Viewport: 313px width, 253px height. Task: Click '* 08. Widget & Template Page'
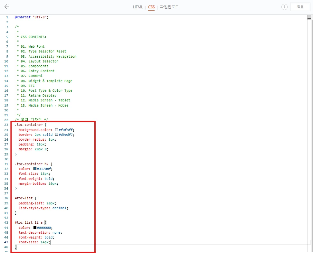(44, 81)
